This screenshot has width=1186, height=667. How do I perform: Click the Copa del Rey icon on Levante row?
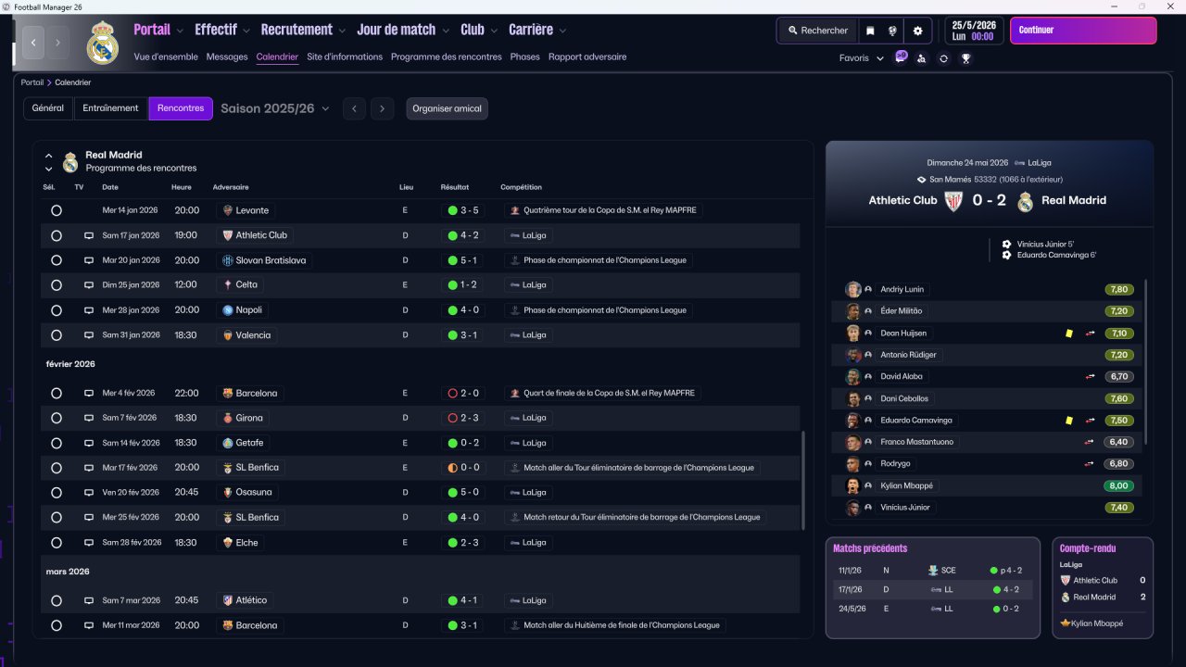(x=514, y=210)
